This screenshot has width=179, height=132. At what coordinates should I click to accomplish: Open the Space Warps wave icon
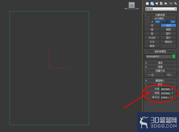(x=171, y=4)
